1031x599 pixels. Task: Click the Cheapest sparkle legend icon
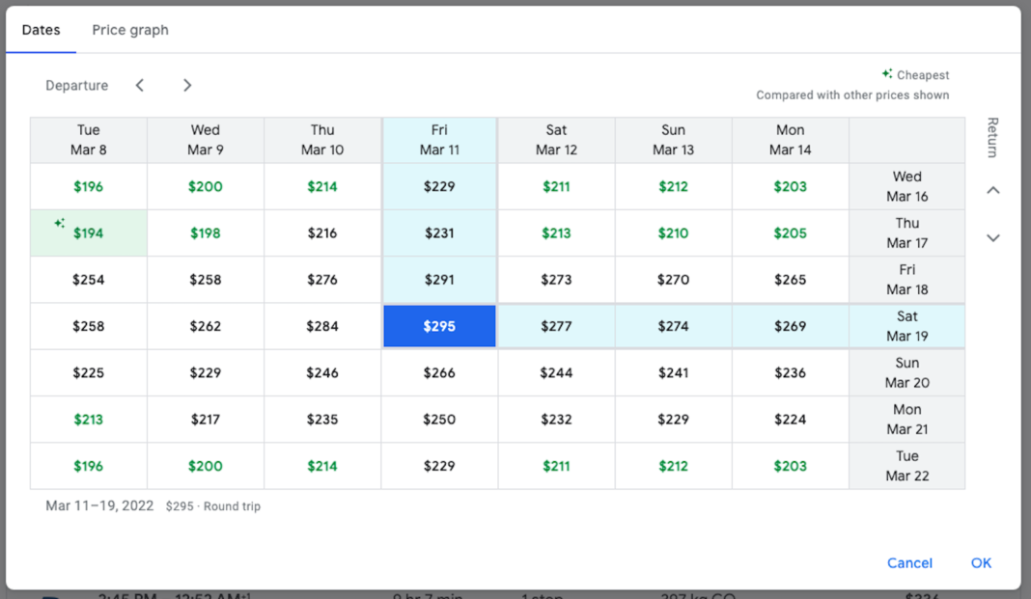[x=886, y=74]
